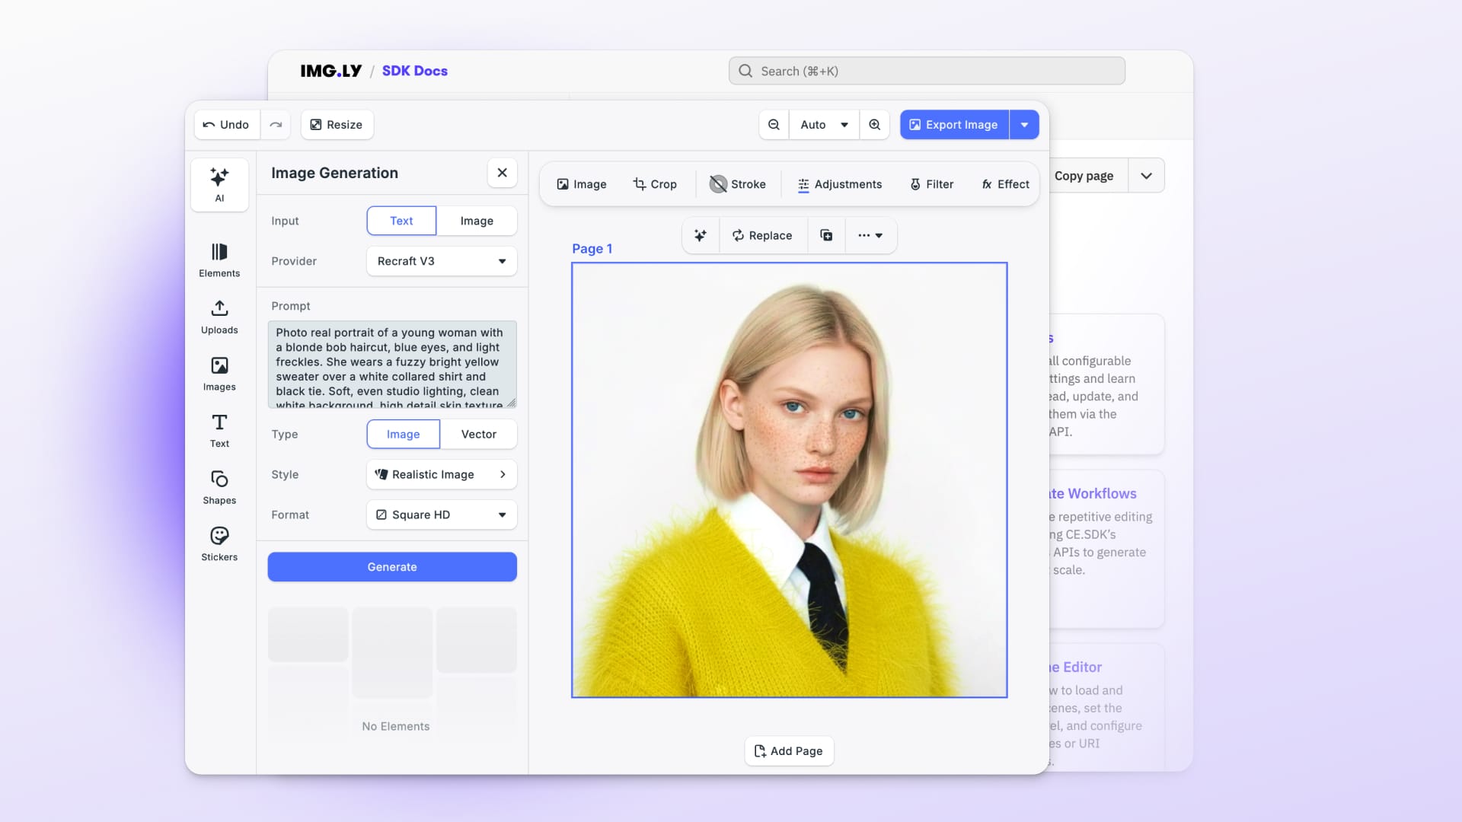Click the zoom out magnifier
Image resolution: width=1462 pixels, height=822 pixels.
tap(774, 125)
